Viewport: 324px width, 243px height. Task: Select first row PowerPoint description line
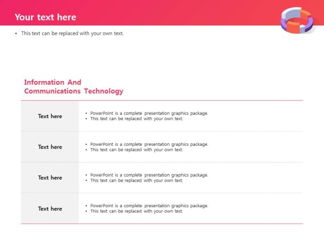(x=149, y=113)
